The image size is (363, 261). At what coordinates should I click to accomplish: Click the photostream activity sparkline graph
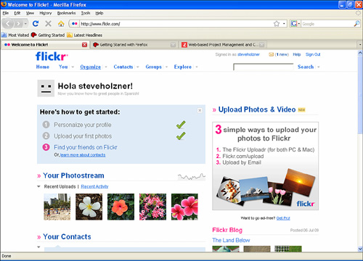[x=192, y=177]
